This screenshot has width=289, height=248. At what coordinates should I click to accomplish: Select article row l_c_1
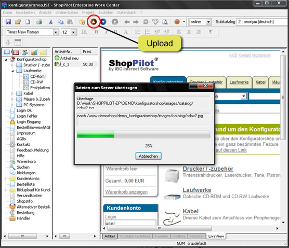click(x=75, y=64)
